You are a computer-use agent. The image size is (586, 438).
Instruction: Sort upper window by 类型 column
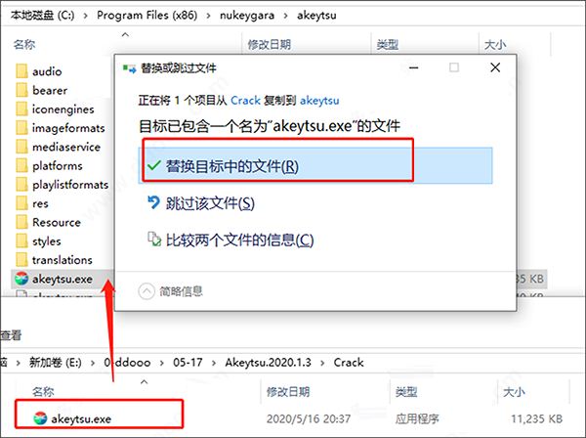pos(387,45)
